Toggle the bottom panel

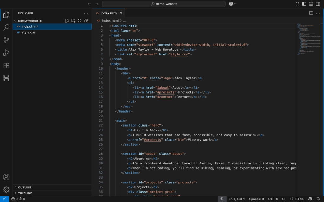(311, 4)
